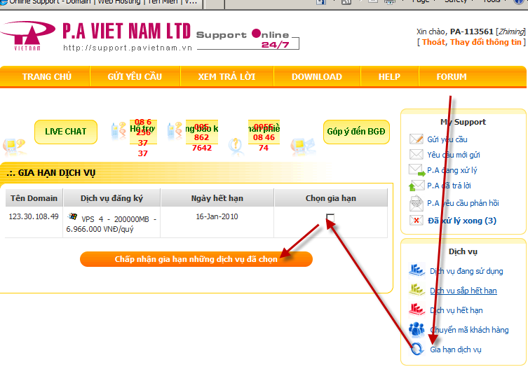The height and width of the screenshot is (367, 528).
Task: Open the Gia hạn dịch vụ link
Action: 456,349
